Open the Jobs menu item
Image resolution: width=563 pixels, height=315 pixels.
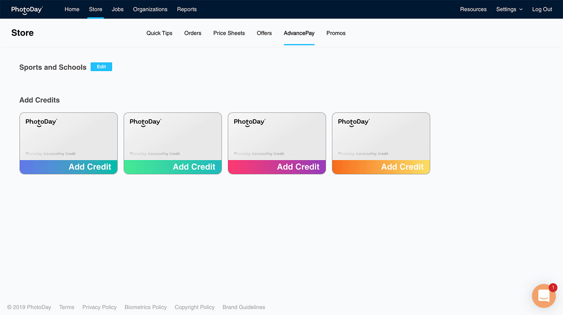pyautogui.click(x=118, y=9)
